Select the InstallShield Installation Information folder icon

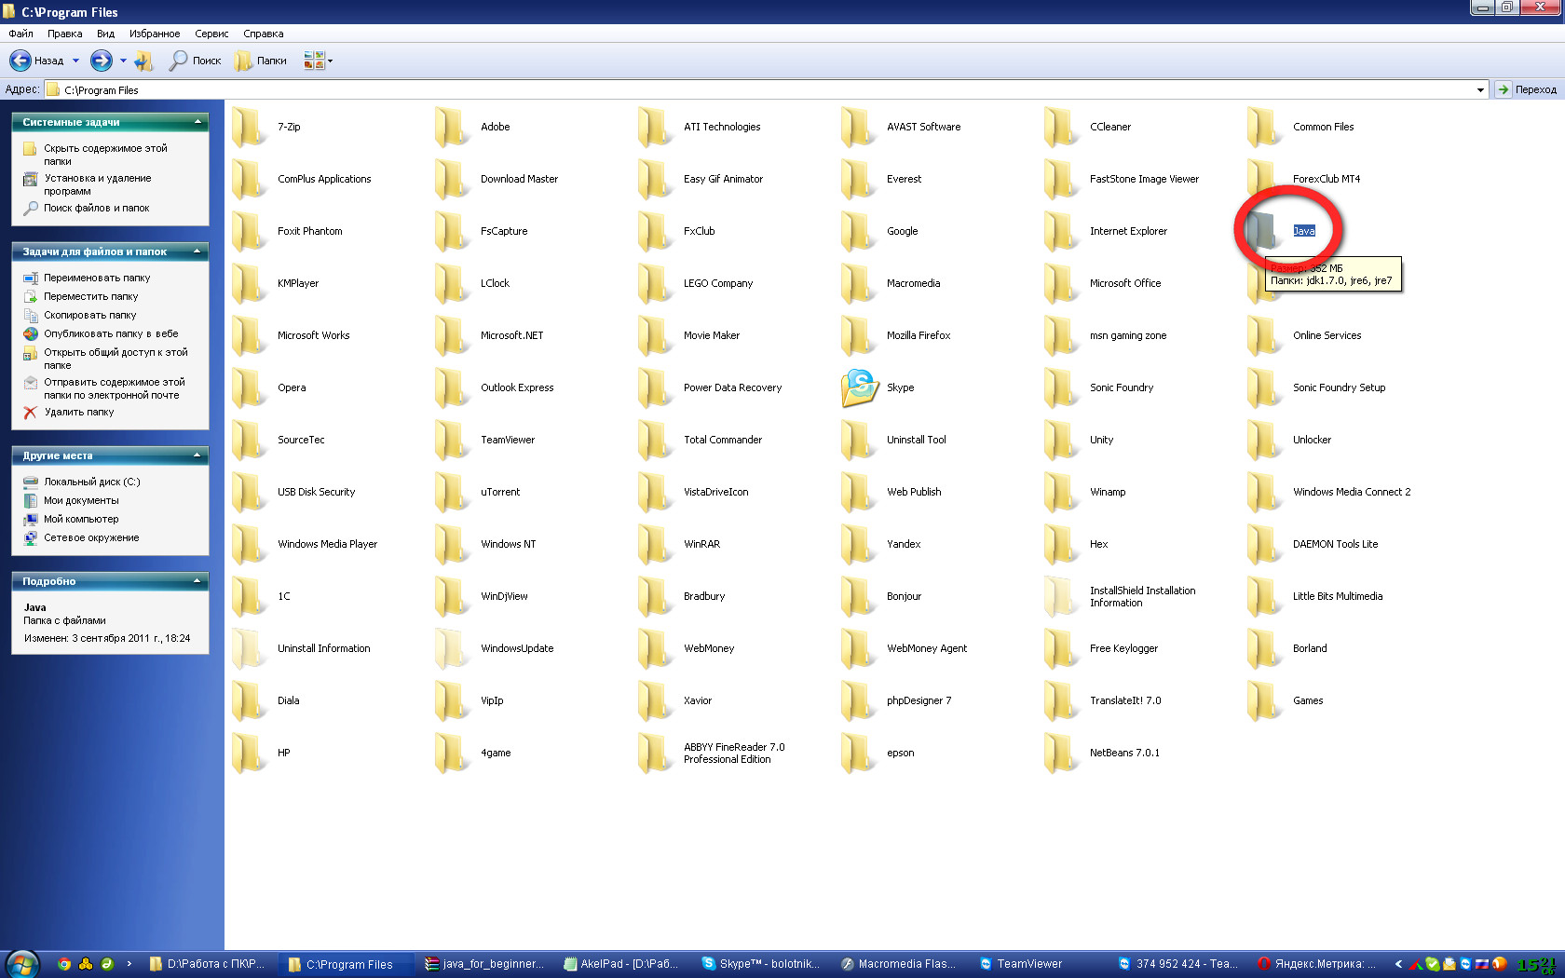pyautogui.click(x=1061, y=596)
